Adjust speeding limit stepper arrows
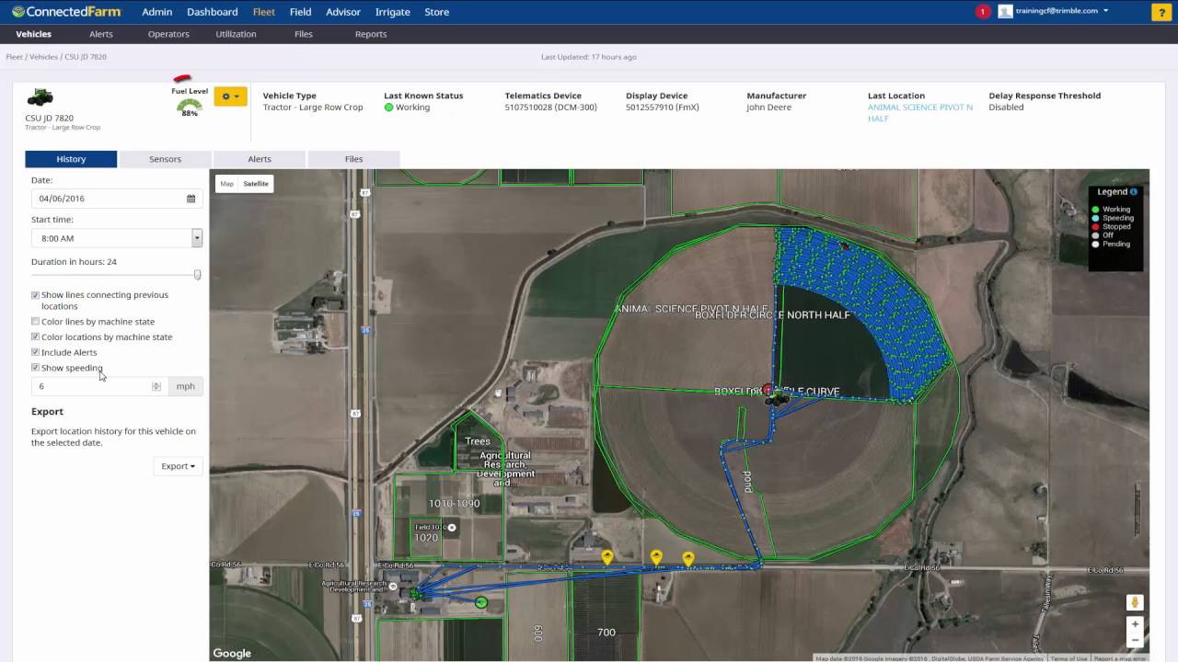The height and width of the screenshot is (662, 1178). (x=156, y=387)
